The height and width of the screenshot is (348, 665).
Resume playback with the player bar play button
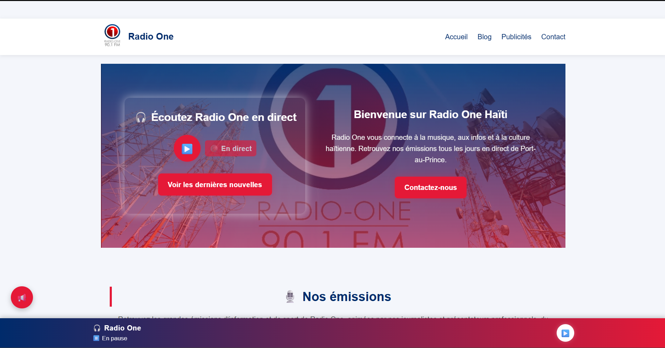tap(565, 333)
